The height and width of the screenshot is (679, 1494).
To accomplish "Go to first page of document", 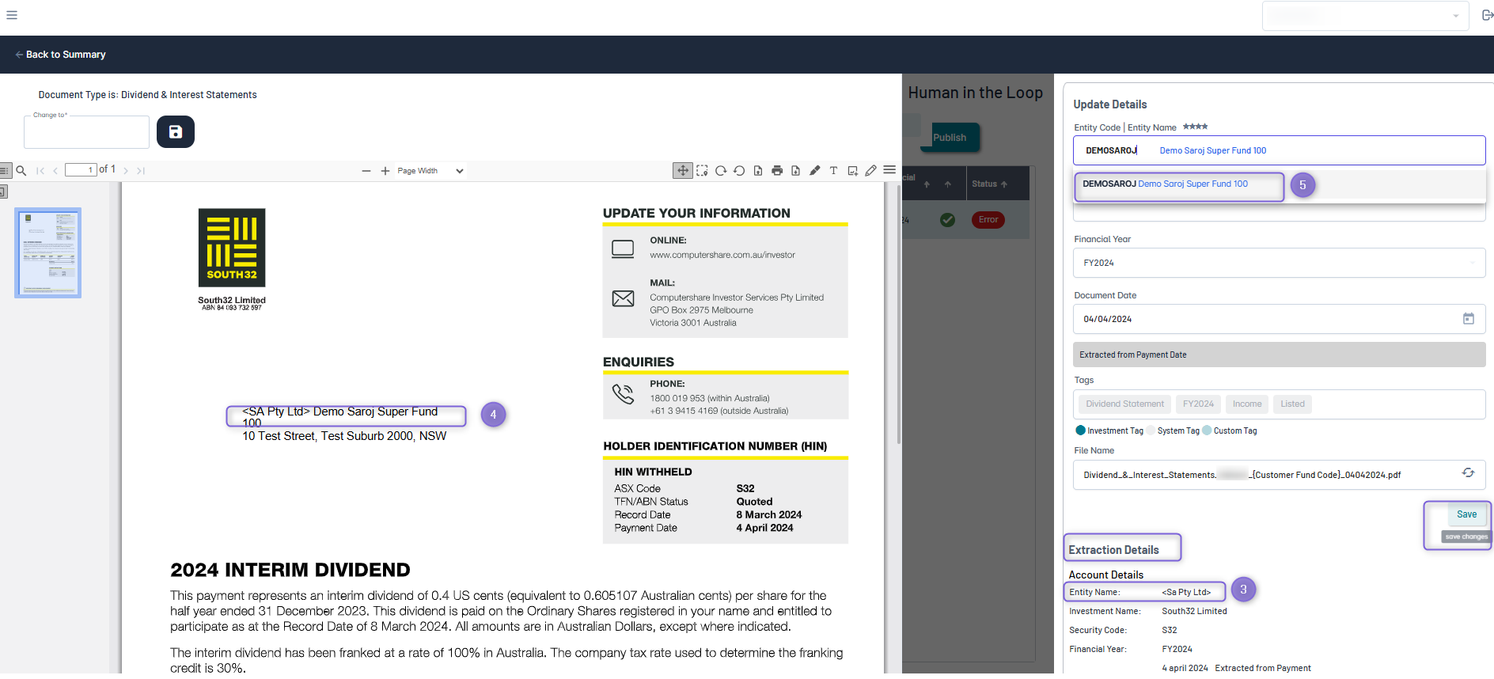I will click(x=40, y=170).
